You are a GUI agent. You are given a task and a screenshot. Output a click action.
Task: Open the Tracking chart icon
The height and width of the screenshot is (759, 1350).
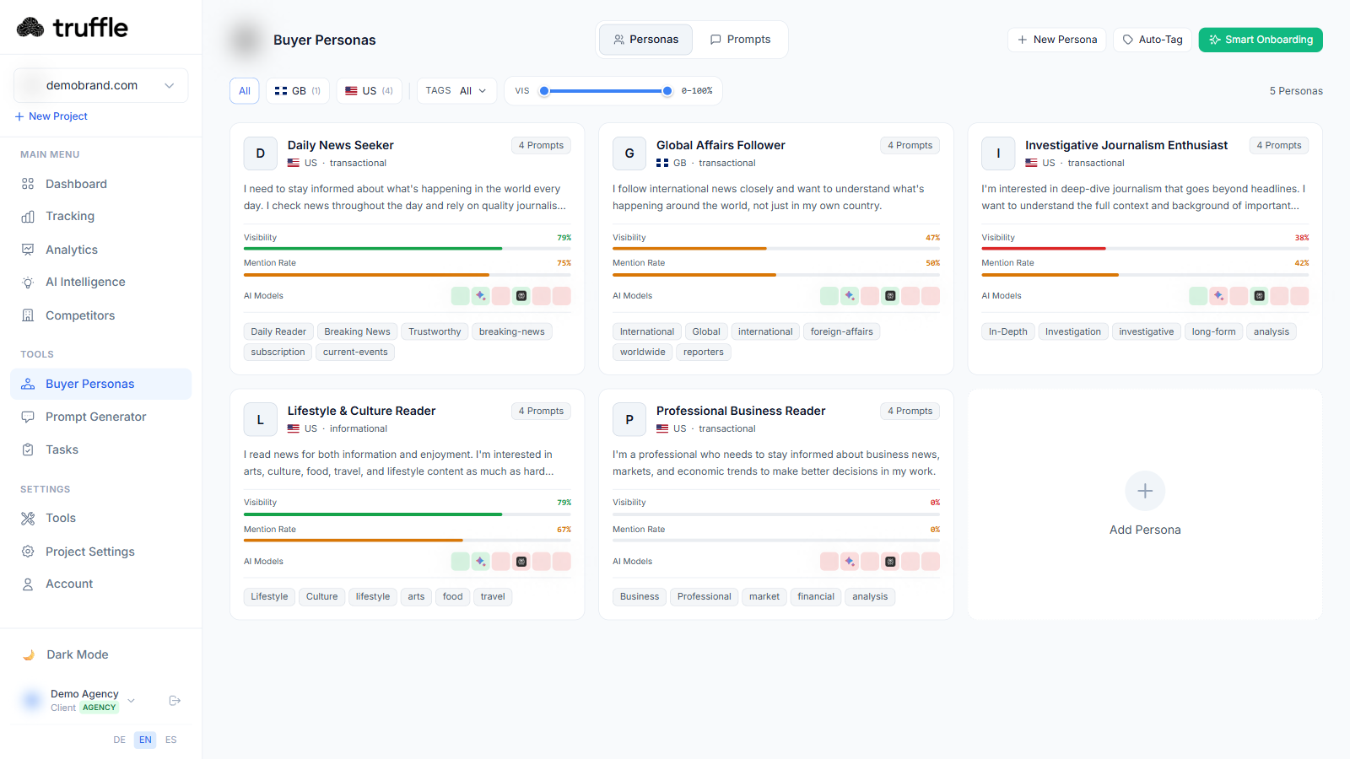point(28,217)
